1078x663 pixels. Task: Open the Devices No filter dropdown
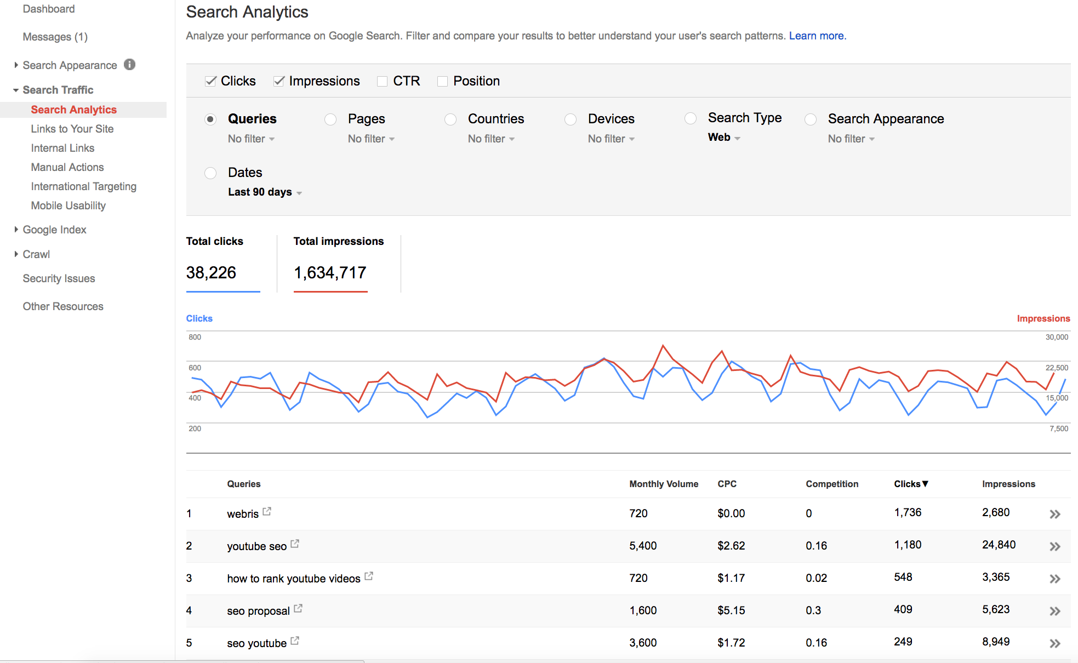612,139
